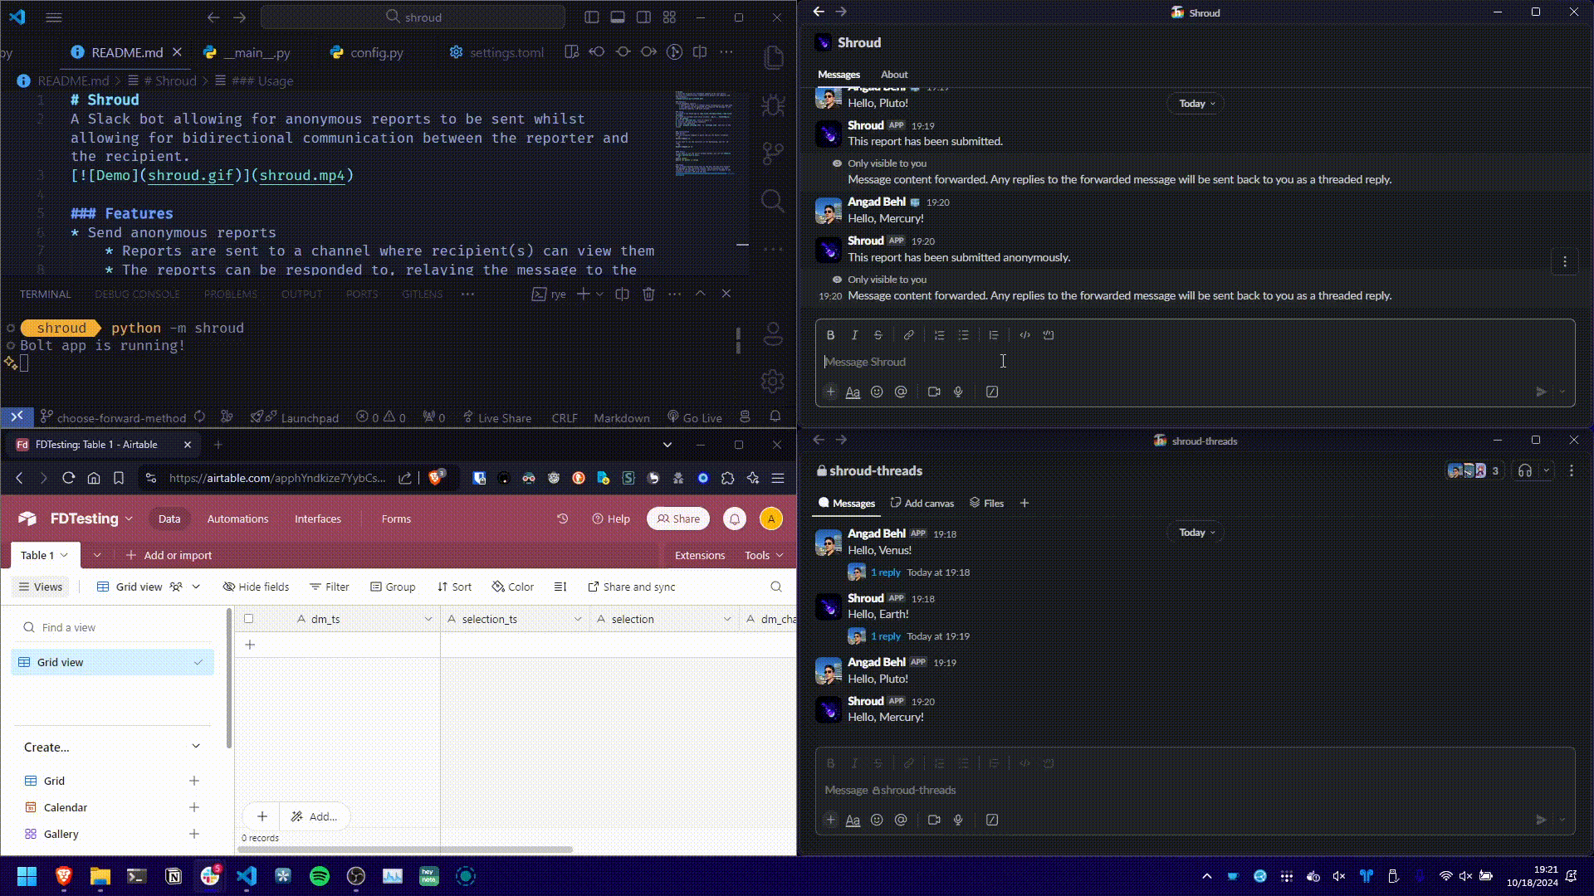Click the emoji icon in Shroud composer
1594x896 pixels.
(x=877, y=392)
